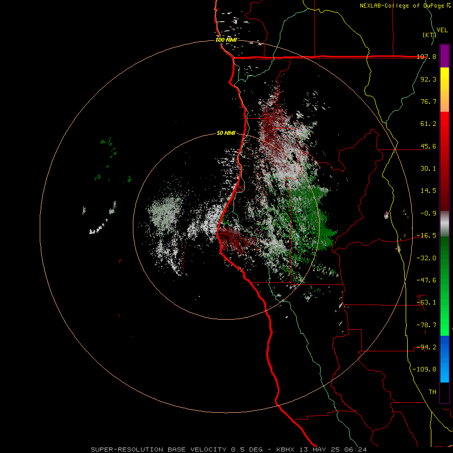
Task: Click the 06:24 timestamp in the caption
Action: [x=356, y=449]
